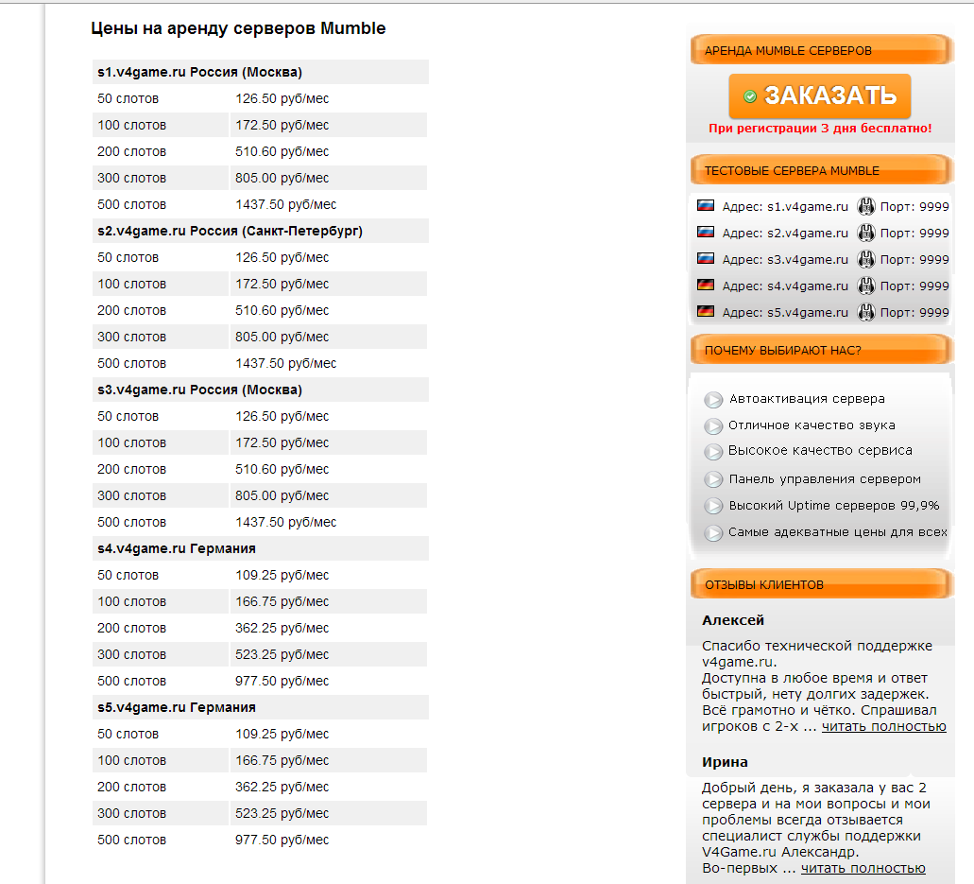Screen dimensions: 974x884
Task: Click the arrow bullet next to Автоактивация сервера
Action: pos(713,400)
